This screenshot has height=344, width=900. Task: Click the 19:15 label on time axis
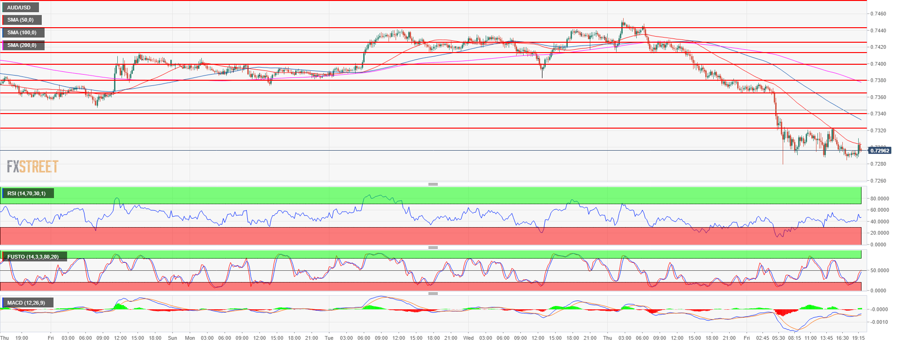pos(859,338)
